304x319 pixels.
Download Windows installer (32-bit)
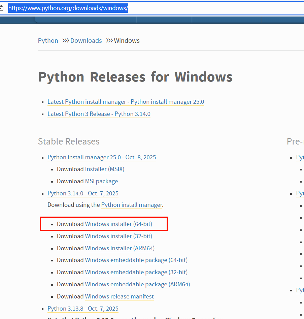click(119, 236)
